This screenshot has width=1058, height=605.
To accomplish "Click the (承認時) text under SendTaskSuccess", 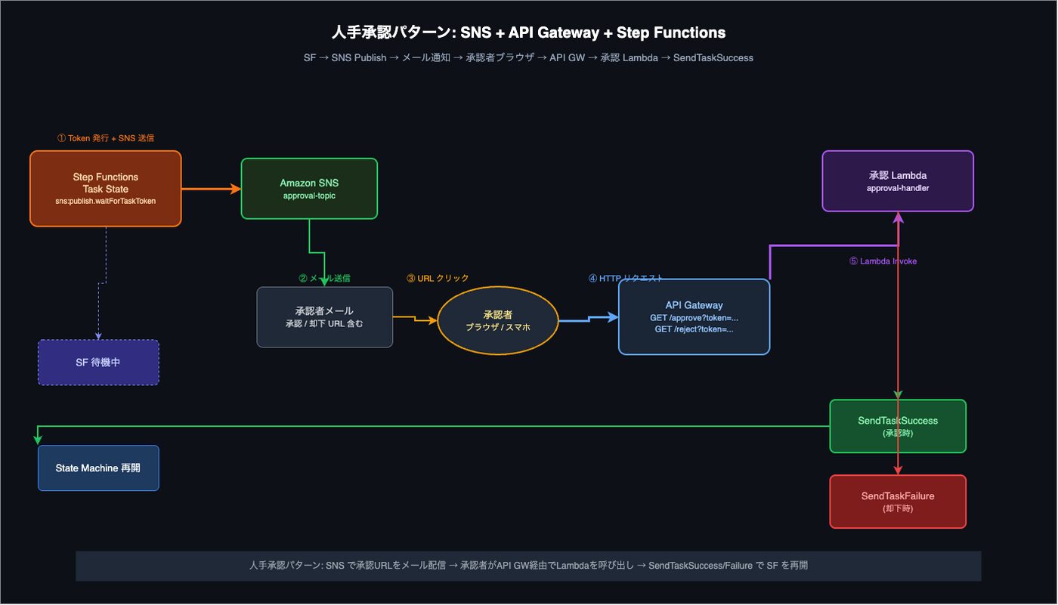I will (x=898, y=434).
